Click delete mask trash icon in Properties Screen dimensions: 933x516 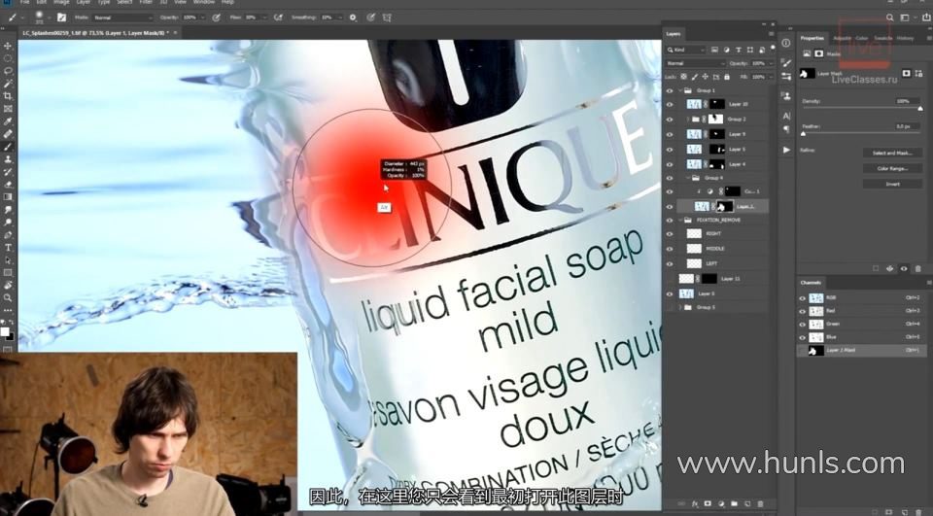[917, 269]
